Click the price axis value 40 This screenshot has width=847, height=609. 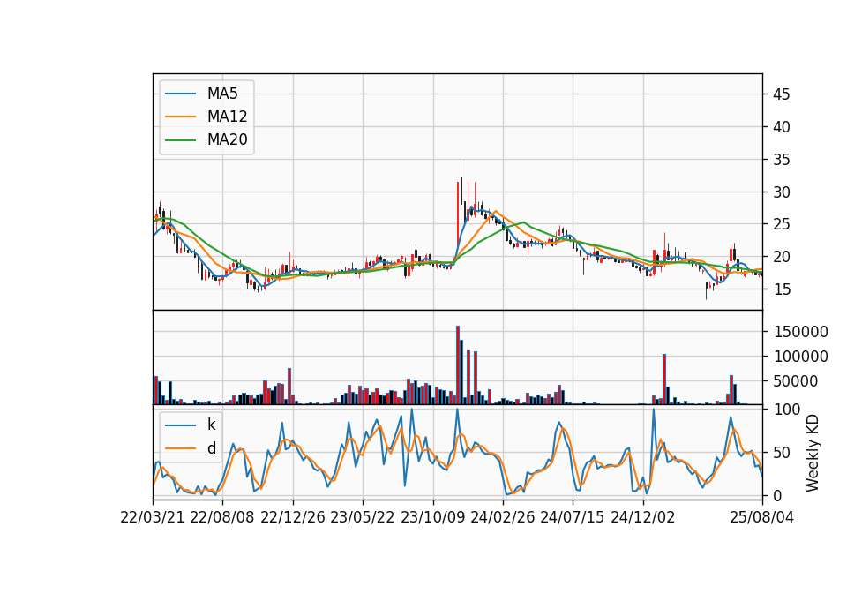[x=782, y=127]
